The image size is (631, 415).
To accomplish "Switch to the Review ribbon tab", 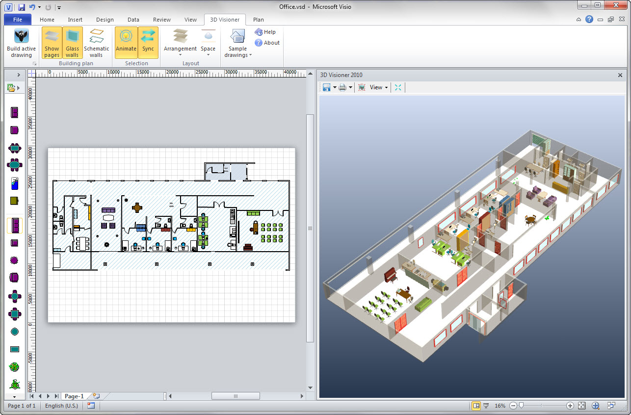I will click(162, 20).
